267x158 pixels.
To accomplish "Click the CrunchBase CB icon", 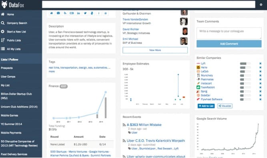I will (72, 13).
